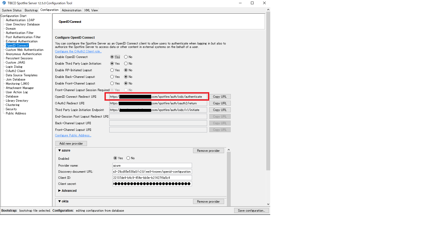Copy the OAuth2 Redirect URI
This screenshot has width=436, height=240.
pyautogui.click(x=220, y=103)
